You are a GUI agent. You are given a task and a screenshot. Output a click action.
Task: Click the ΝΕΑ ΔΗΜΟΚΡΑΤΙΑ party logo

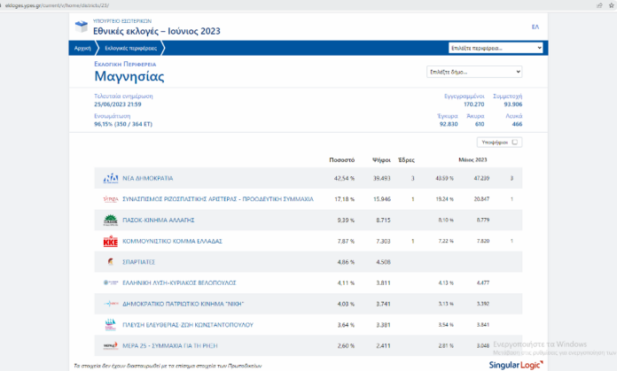point(111,178)
